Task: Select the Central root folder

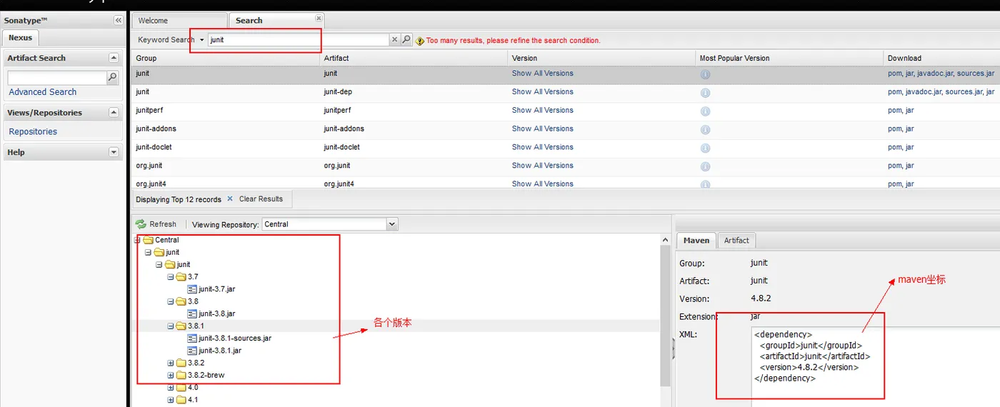Action: point(166,240)
